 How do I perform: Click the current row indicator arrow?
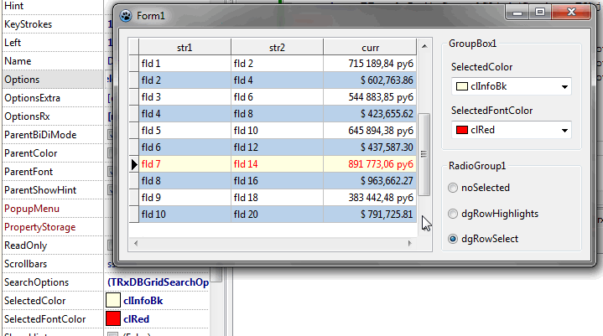point(134,164)
